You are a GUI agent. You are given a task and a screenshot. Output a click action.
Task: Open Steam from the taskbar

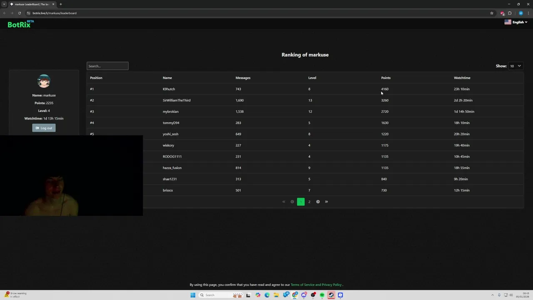pyautogui.click(x=331, y=295)
